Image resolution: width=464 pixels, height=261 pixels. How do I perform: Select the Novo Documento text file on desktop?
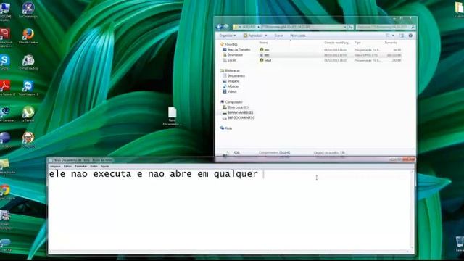[172, 116]
